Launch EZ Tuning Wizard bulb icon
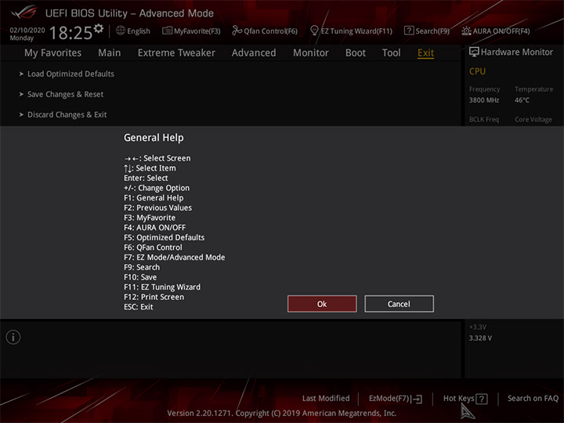 (x=314, y=31)
